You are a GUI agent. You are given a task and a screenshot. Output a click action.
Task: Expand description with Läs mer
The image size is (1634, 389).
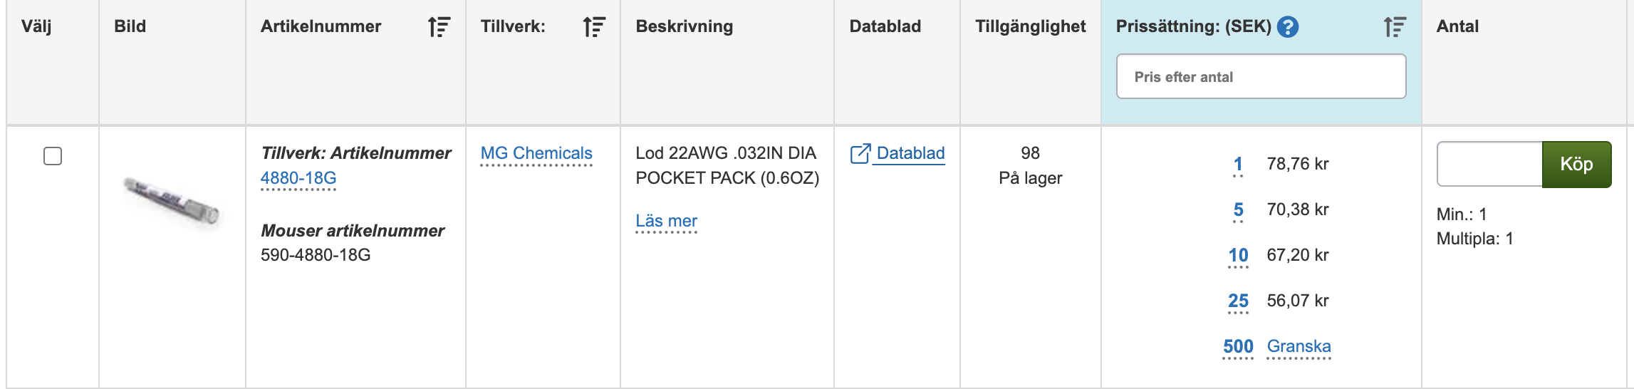pyautogui.click(x=666, y=221)
